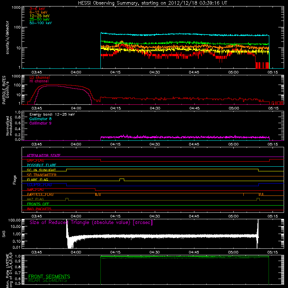Click the SAS spike near 05:09
The width and height of the screenshot is (288, 288).
(x=258, y=233)
